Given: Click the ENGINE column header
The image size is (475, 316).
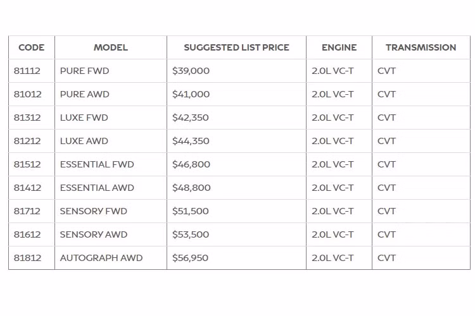Looking at the screenshot, I should pos(339,47).
